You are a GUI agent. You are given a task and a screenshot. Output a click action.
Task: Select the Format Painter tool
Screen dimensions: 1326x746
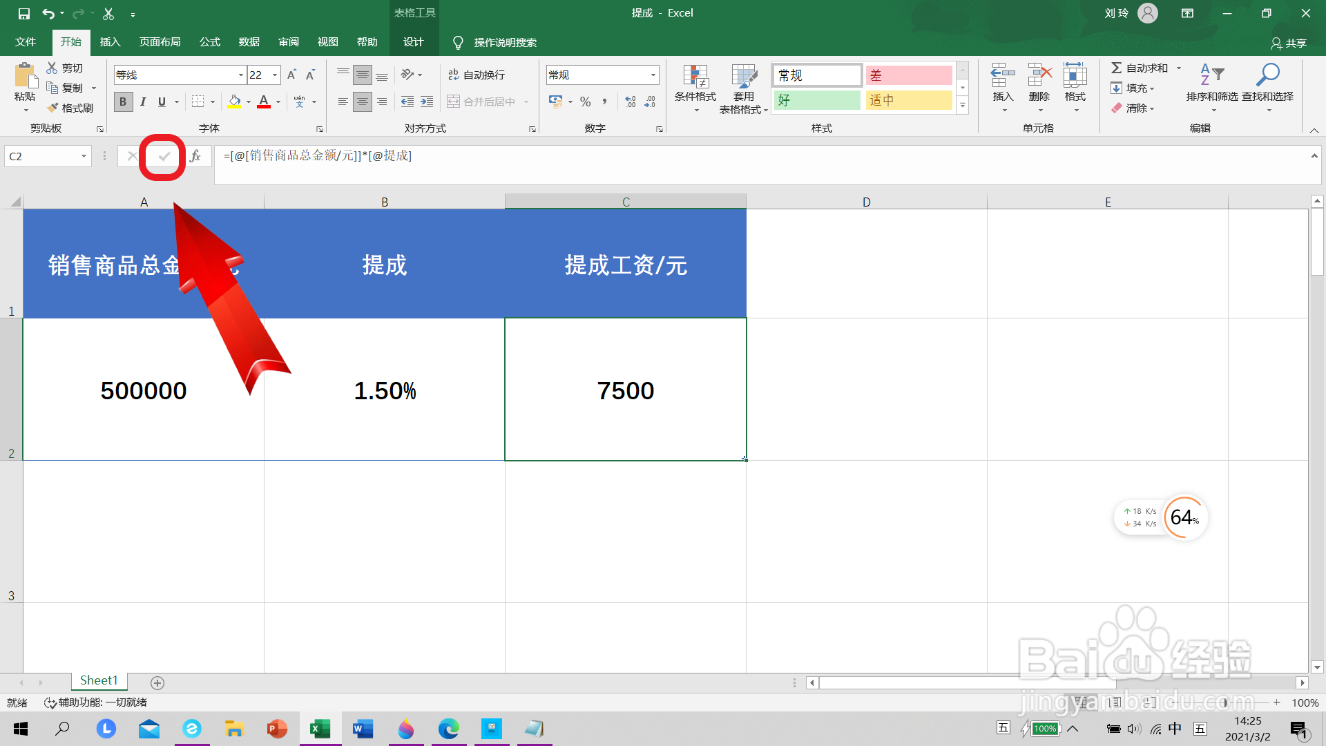coord(71,107)
